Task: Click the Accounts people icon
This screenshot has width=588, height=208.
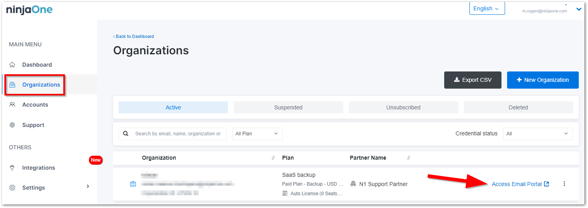Action: point(12,105)
